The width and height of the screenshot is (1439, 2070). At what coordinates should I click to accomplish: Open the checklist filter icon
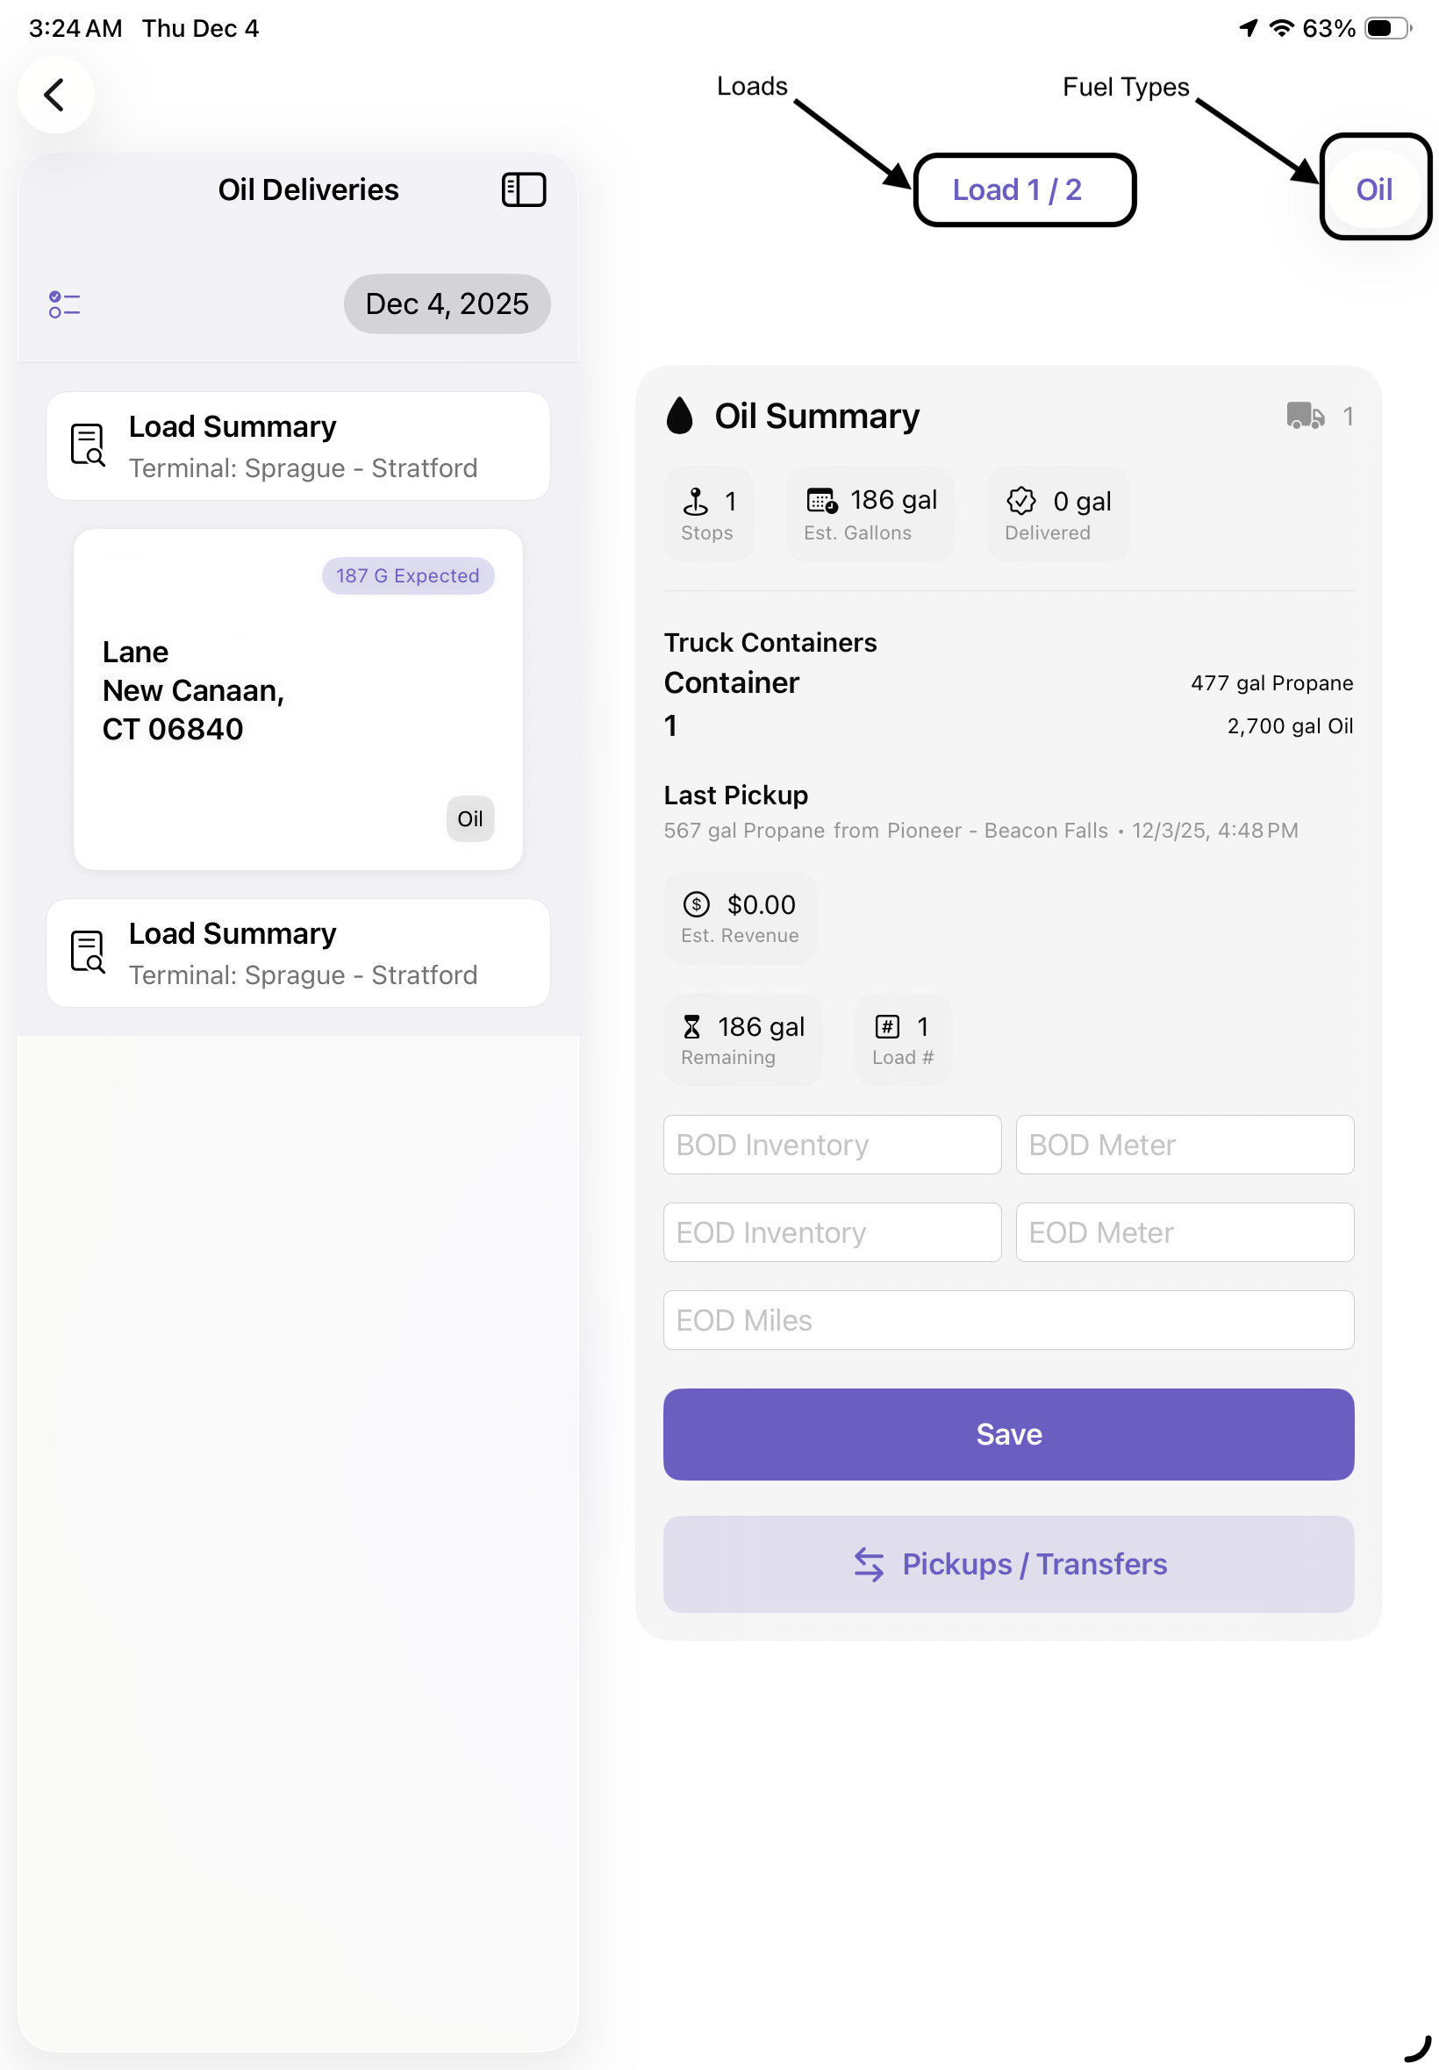point(64,304)
